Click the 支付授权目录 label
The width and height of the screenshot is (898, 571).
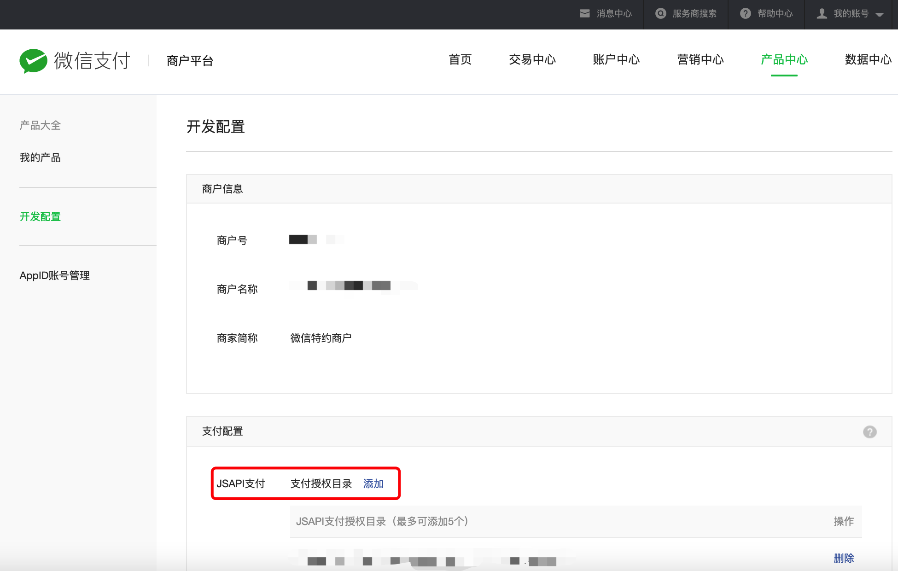pos(321,484)
